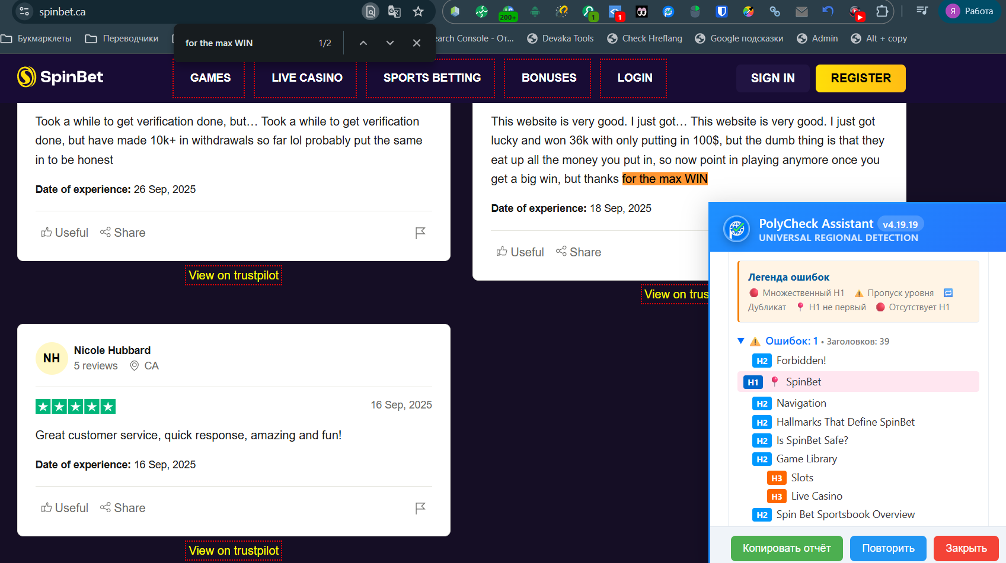
Task: Open the site information icon beside spinbet.ca
Action: coord(24,11)
